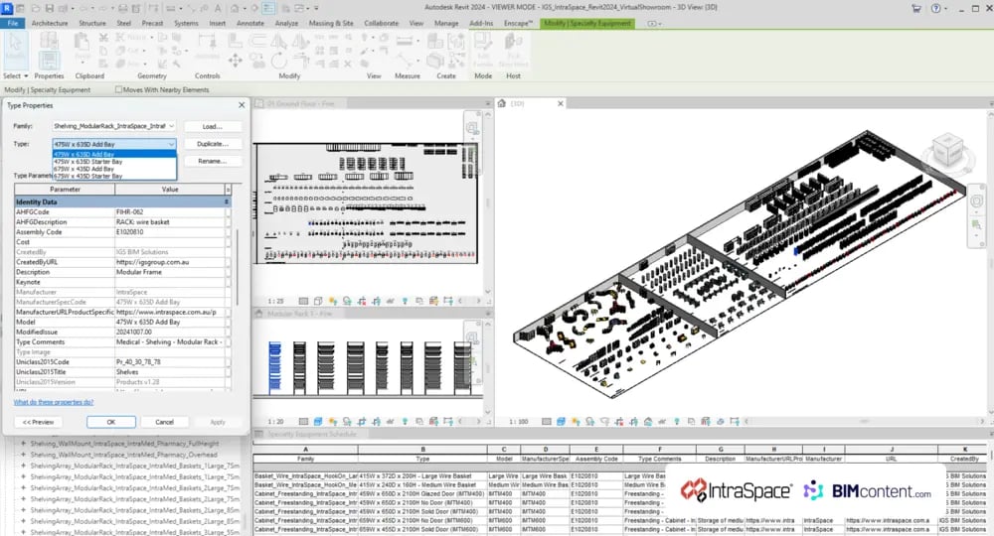Open the 'What do these properties do?' link
Viewport: 994px width, 536px height.
[54, 402]
